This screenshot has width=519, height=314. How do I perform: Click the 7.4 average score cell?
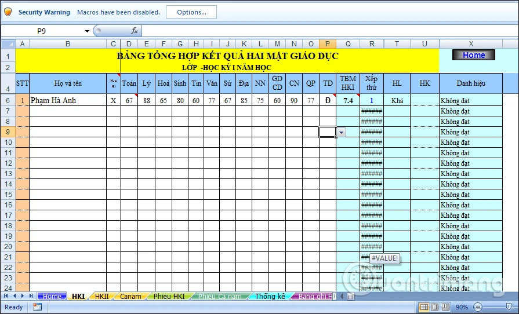348,100
